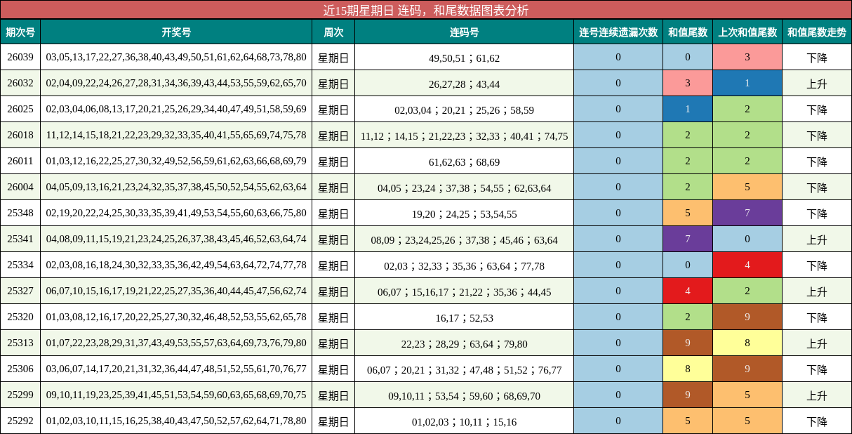Click the 周次 column header
Screen dimensions: 852x434
tap(333, 32)
